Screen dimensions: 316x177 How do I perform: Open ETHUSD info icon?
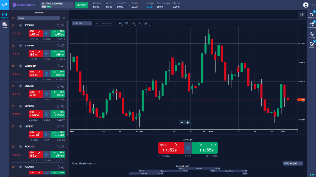[x=58, y=46]
